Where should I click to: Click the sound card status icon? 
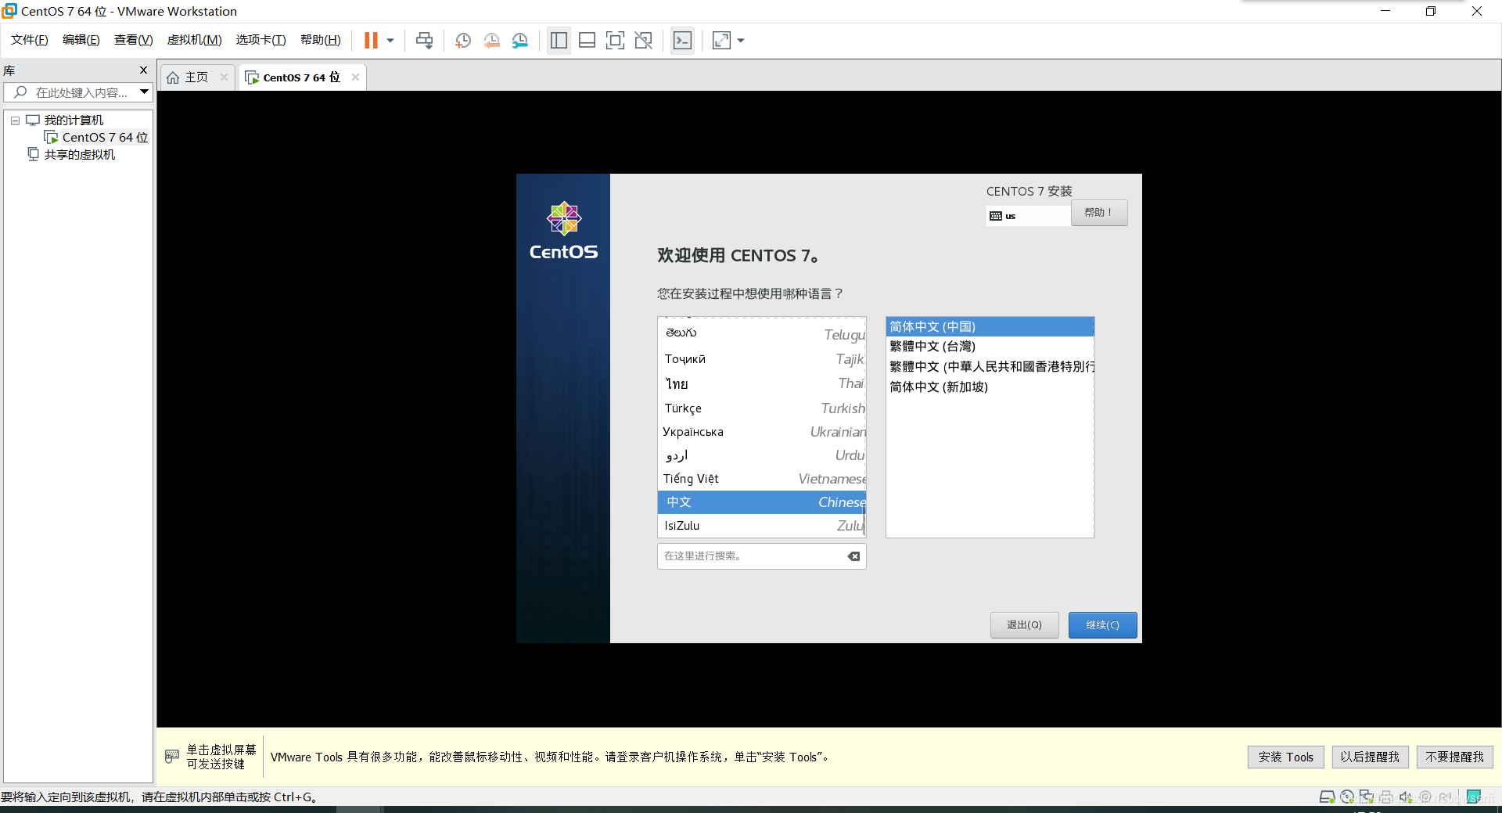click(x=1406, y=797)
